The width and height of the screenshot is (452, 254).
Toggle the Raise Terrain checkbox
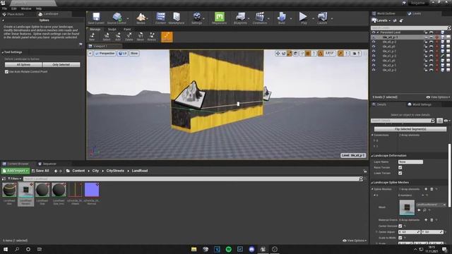400,168
